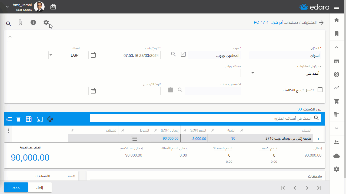Open the store module icon
The width and height of the screenshot is (346, 194).
[337, 61]
